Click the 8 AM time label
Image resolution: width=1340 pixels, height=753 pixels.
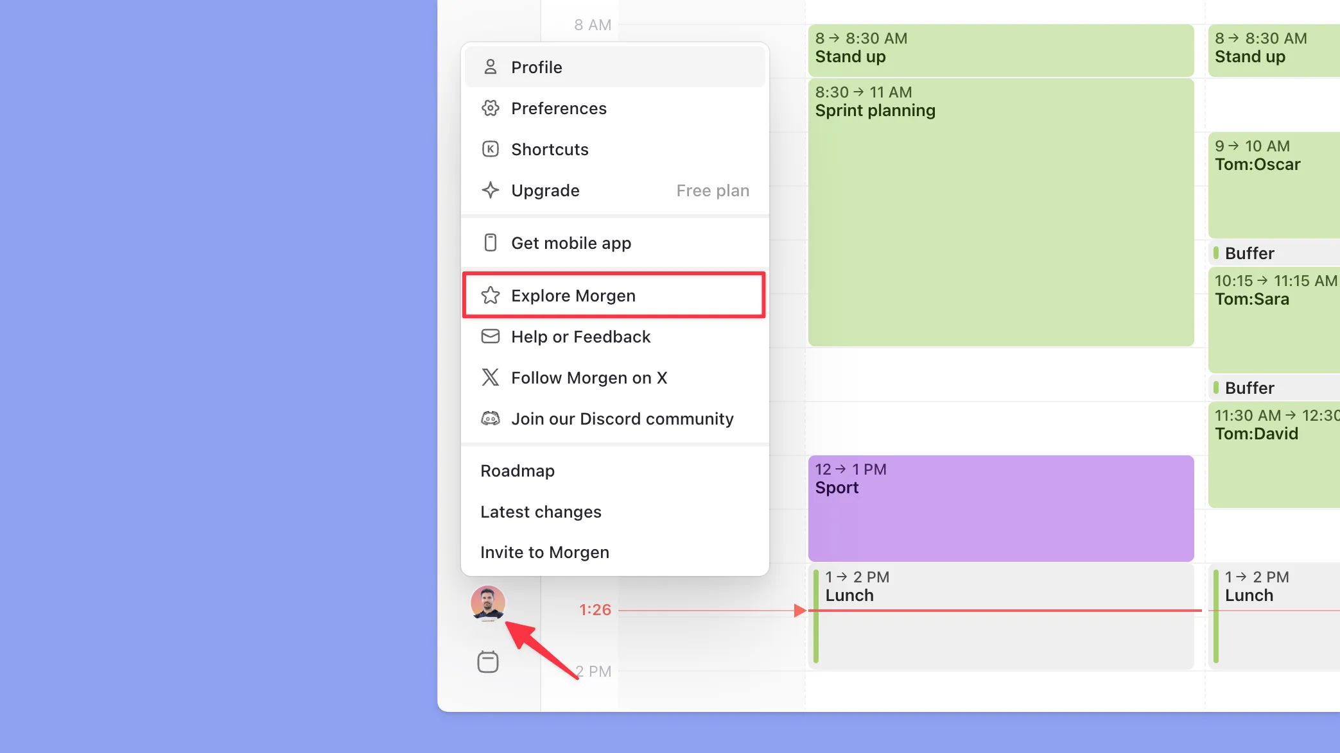click(x=593, y=25)
